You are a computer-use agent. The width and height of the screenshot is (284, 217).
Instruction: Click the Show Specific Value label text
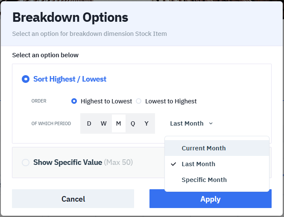click(x=67, y=162)
